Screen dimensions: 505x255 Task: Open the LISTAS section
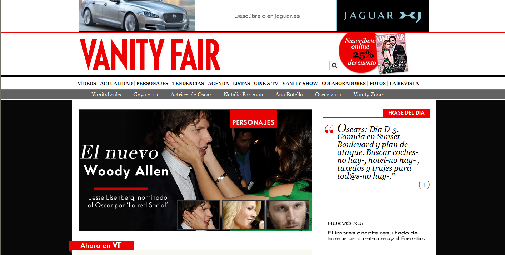point(241,83)
